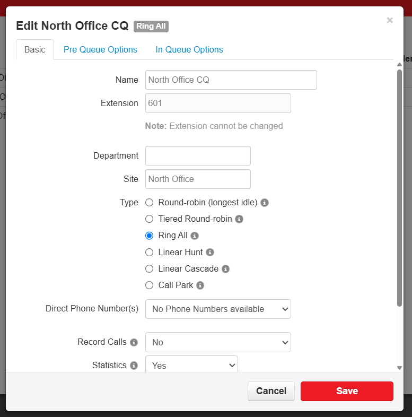The width and height of the screenshot is (412, 417).
Task: Click into the Department input field
Action: tap(198, 156)
